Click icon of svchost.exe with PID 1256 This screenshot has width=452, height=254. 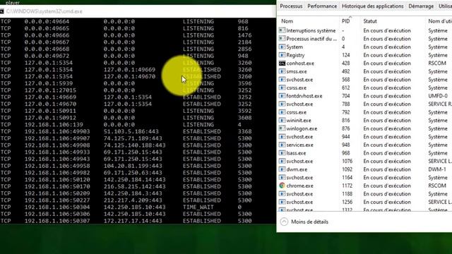click(282, 202)
